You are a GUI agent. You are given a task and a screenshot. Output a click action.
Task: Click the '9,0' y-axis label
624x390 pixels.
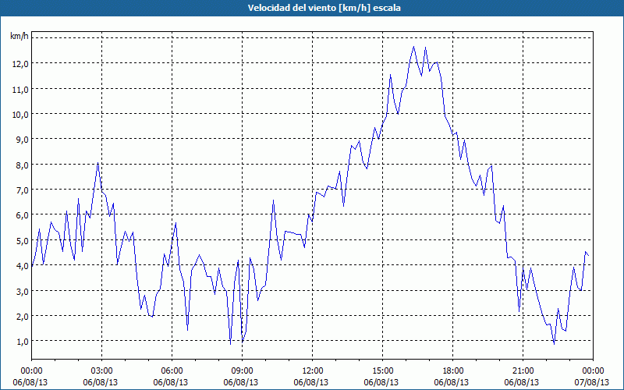point(22,140)
